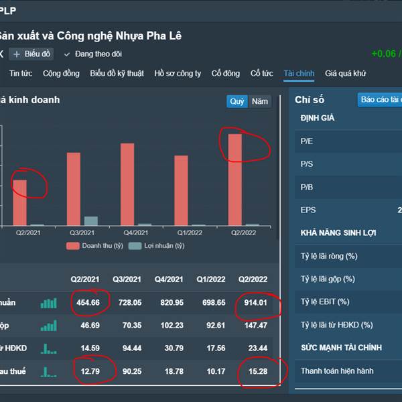Screen dimensions: 402x402
Task: Open the Biểu đồ kỹ thuật tab
Action: [117, 74]
